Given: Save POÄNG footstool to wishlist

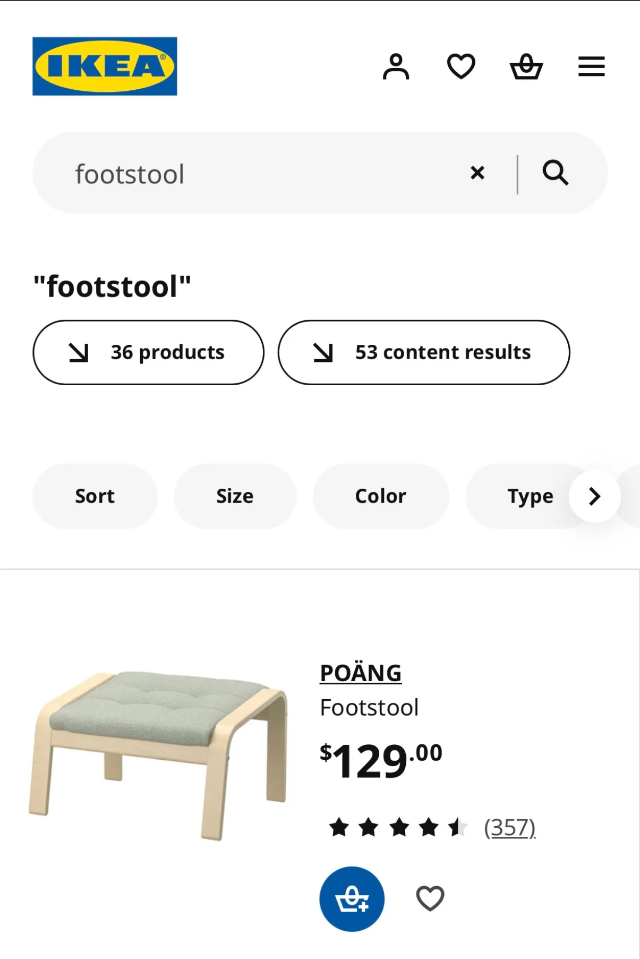Looking at the screenshot, I should click(431, 898).
